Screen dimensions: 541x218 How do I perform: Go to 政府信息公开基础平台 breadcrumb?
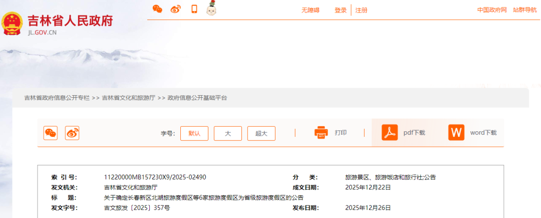(197, 98)
